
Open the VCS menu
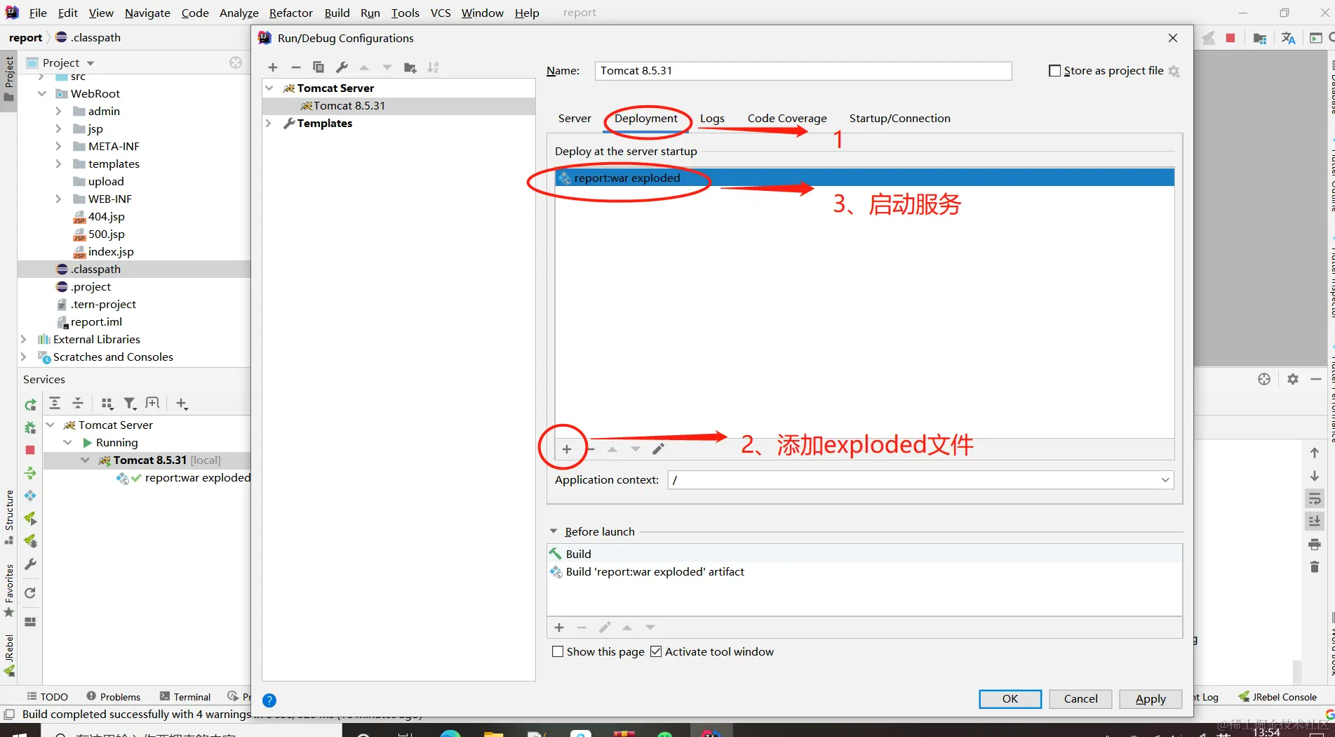[441, 13]
